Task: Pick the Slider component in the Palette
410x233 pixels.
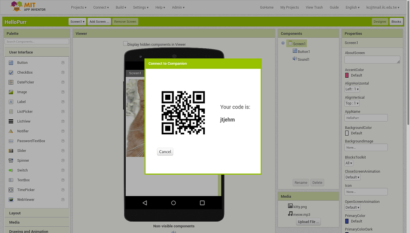Action: (21, 151)
